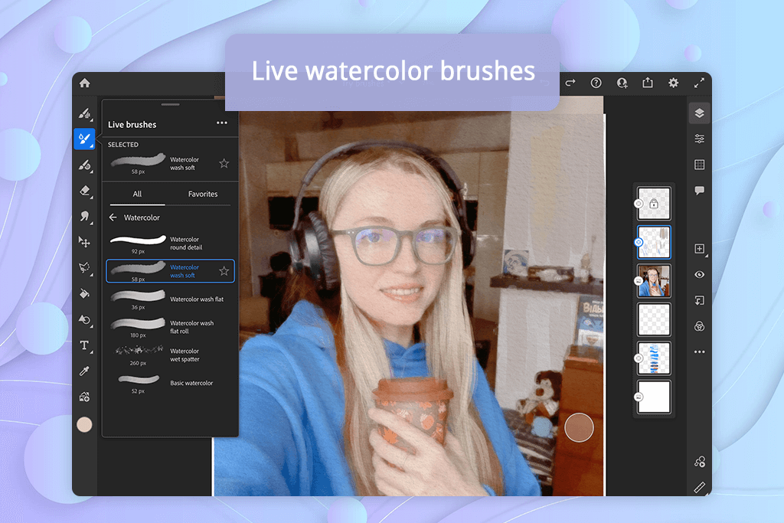Open layer More options dots in taskbar
Viewport: 784px width, 523px height.
coord(700,352)
